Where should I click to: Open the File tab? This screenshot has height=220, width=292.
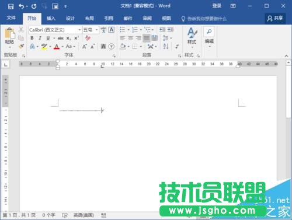11,18
